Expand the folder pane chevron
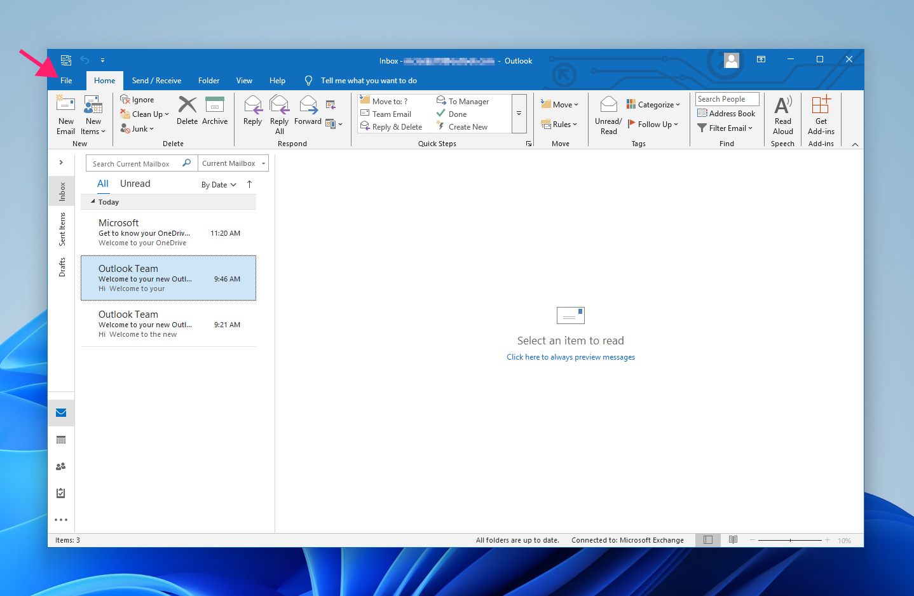 point(61,163)
